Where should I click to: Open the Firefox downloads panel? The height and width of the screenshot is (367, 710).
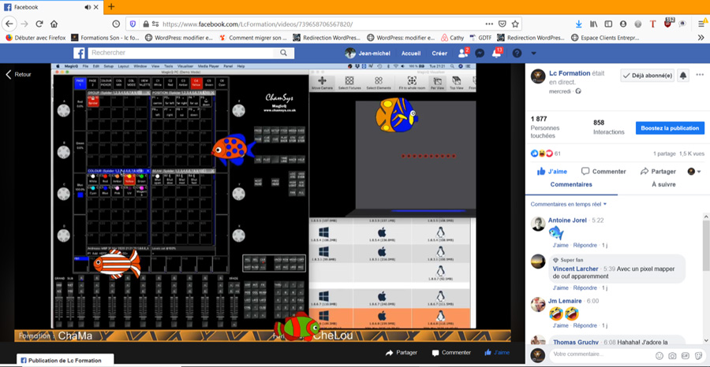(x=579, y=24)
